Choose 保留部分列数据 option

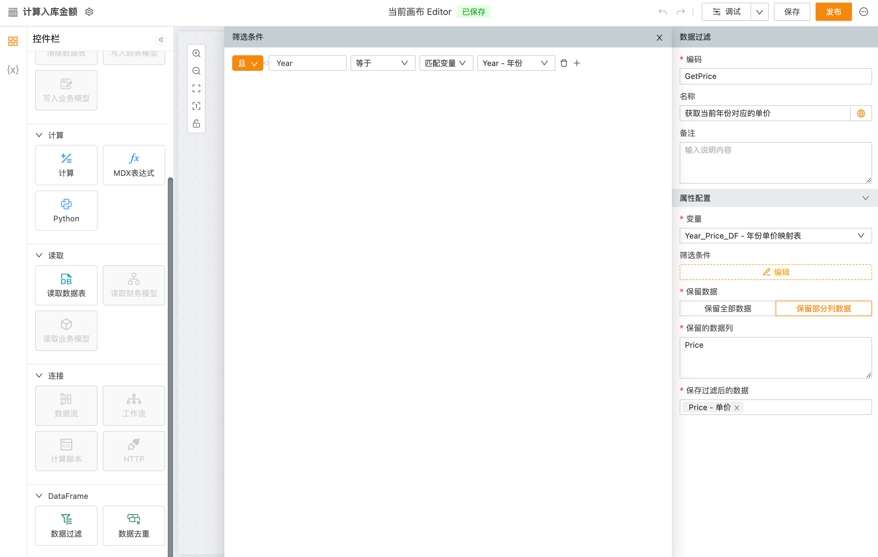coord(824,308)
